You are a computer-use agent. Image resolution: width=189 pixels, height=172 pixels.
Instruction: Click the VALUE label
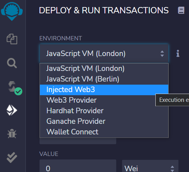49,154
